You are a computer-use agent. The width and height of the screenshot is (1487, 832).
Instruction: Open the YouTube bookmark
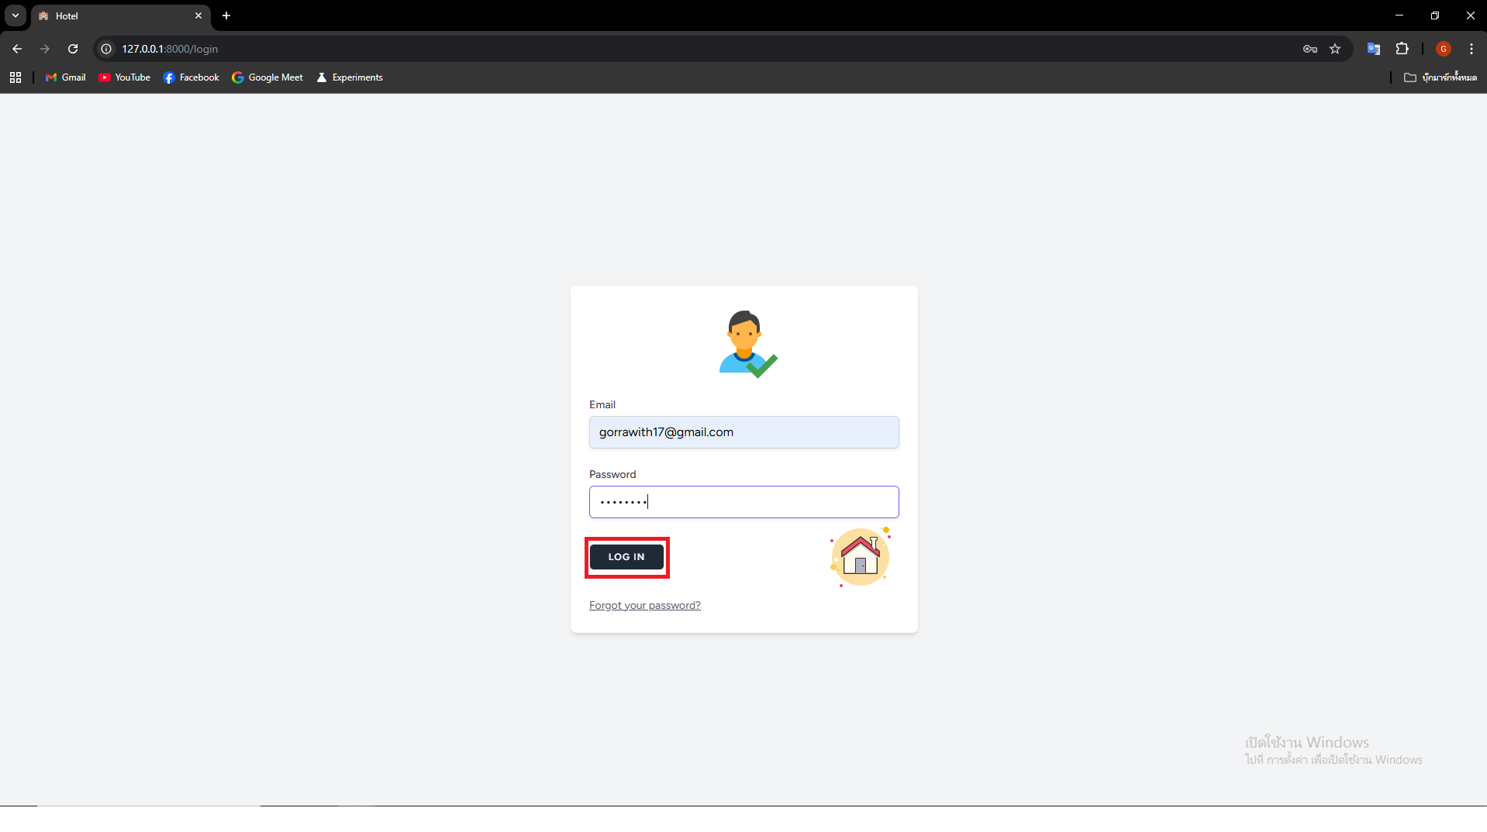pyautogui.click(x=125, y=77)
